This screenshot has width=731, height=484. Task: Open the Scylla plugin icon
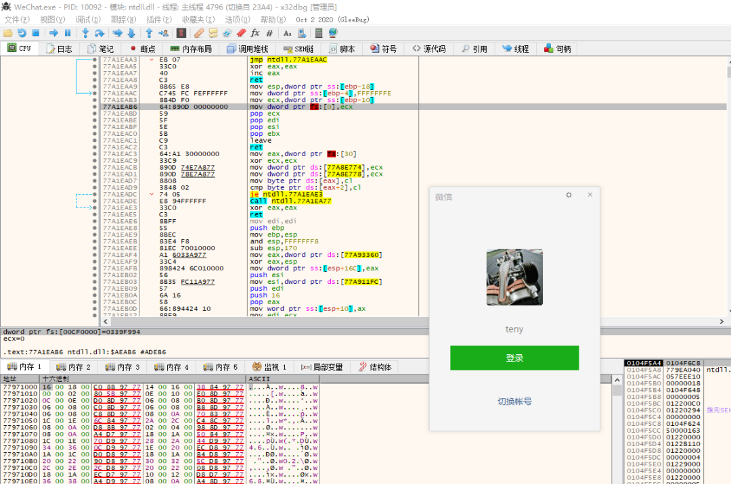(181, 33)
